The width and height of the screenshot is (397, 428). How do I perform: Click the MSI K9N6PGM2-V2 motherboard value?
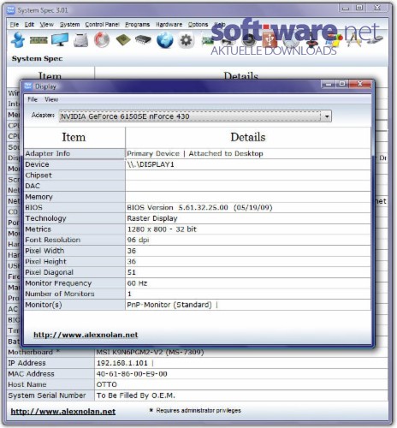(x=150, y=353)
